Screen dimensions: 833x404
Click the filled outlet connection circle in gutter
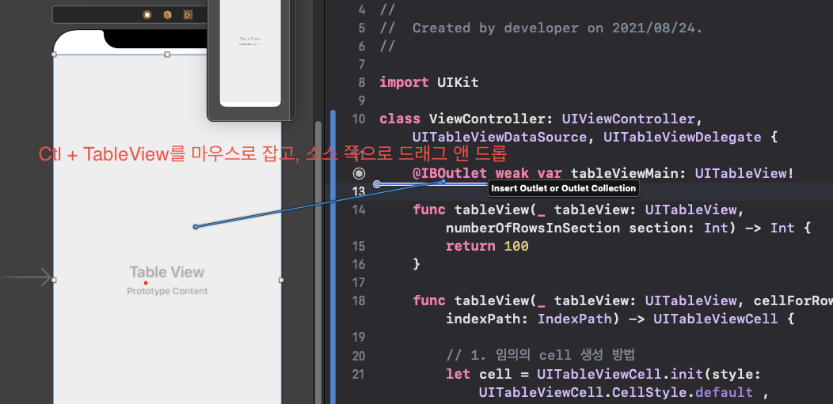pyautogui.click(x=359, y=173)
